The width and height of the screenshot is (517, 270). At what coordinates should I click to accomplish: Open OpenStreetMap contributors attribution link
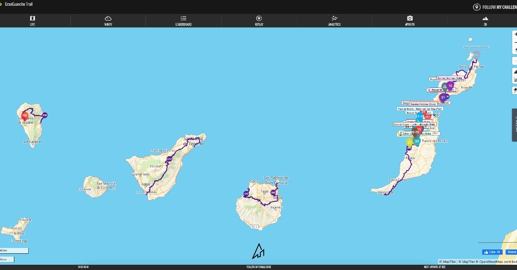click(495, 262)
